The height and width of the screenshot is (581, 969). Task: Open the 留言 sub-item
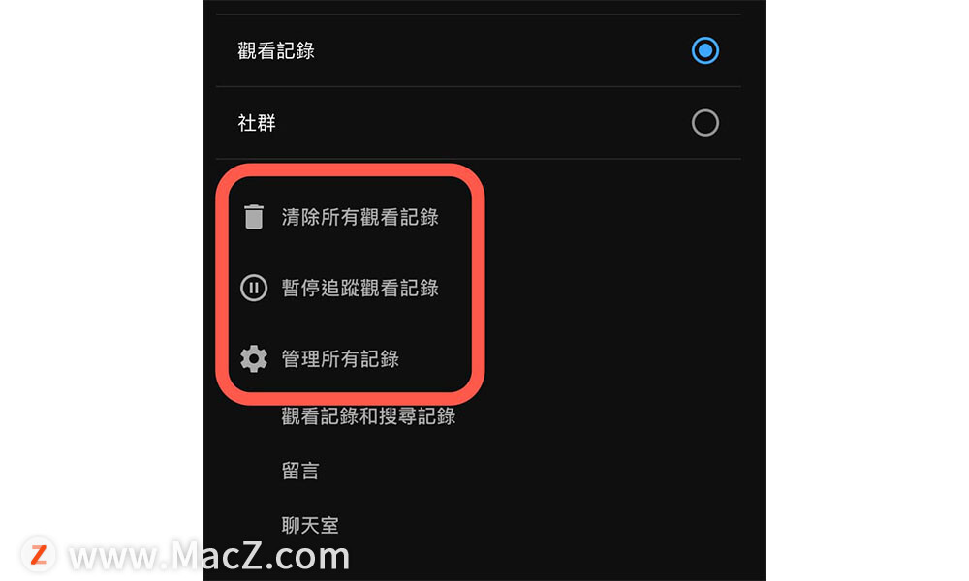tap(300, 472)
